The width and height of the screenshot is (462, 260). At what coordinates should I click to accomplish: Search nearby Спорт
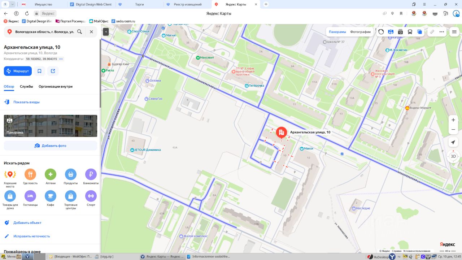tap(91, 199)
